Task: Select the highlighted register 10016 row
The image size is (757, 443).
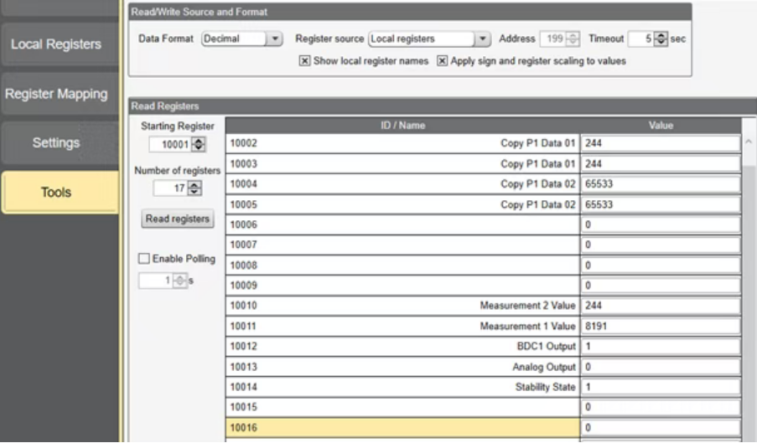Action: pyautogui.click(x=402, y=427)
